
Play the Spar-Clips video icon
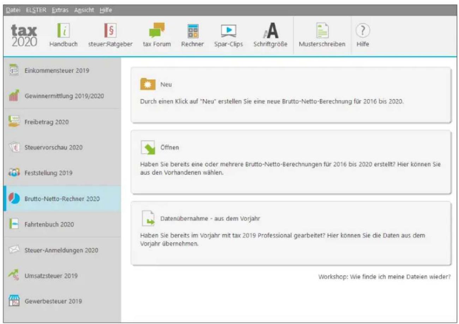[228, 31]
